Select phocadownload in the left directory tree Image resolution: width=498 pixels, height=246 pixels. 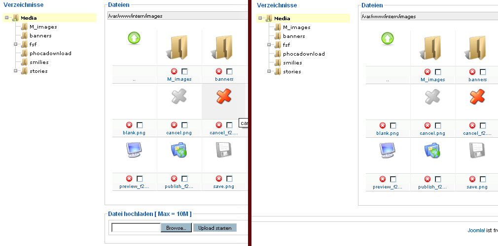click(x=50, y=53)
